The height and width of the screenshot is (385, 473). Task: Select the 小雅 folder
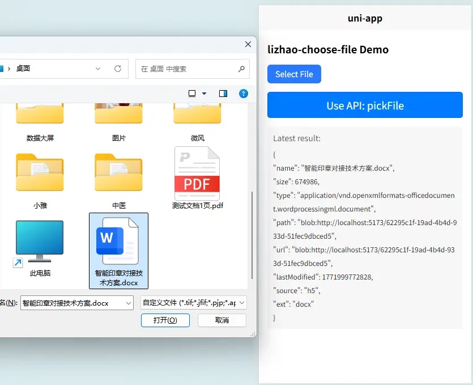[x=40, y=174]
